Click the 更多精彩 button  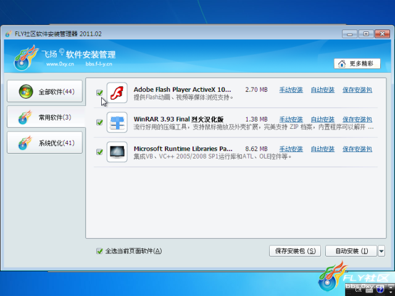pyautogui.click(x=357, y=64)
